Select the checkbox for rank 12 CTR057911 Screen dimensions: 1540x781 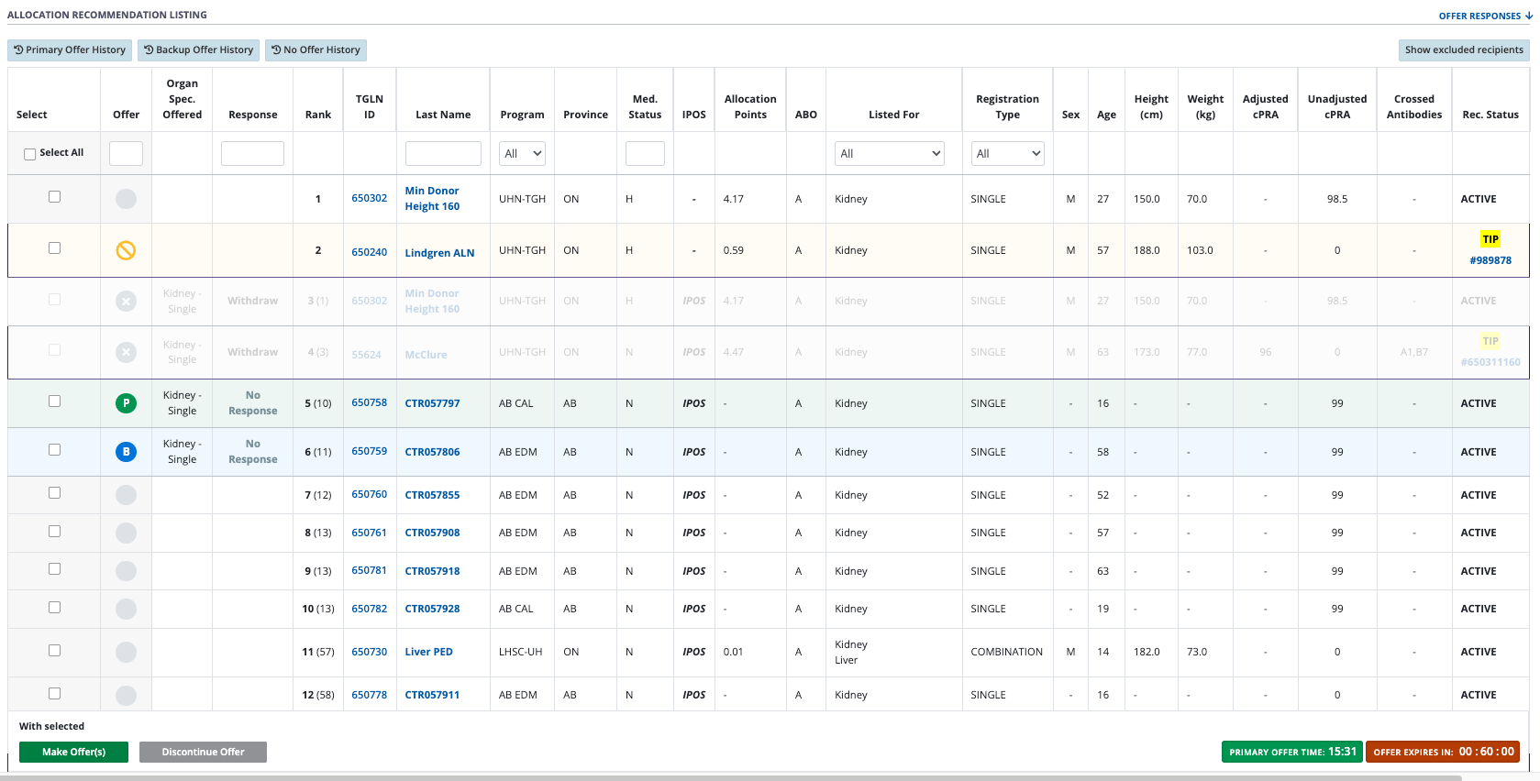(x=55, y=694)
